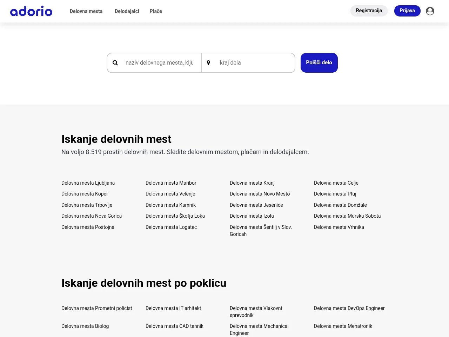Click the Prijava button
This screenshot has width=449, height=337.
tap(407, 11)
